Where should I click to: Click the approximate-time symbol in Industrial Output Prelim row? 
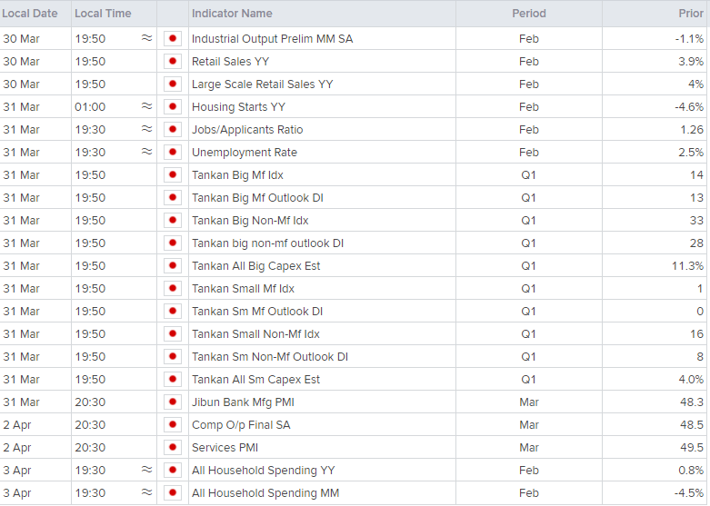[146, 38]
